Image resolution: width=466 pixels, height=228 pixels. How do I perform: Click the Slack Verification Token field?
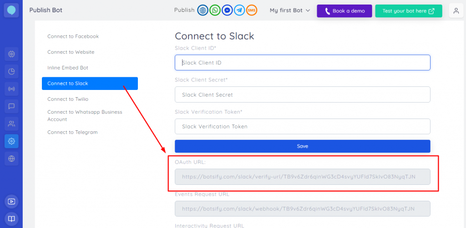click(x=302, y=127)
